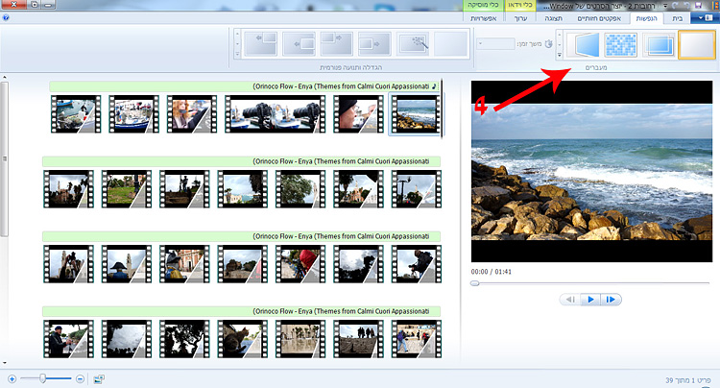Click the preview seek bar handle
720x388 pixels.
click(475, 283)
